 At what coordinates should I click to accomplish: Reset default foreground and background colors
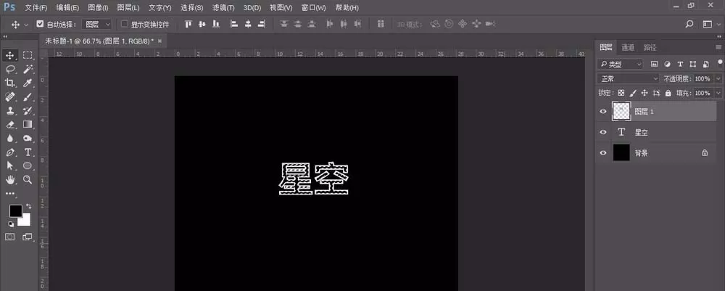coord(11,224)
